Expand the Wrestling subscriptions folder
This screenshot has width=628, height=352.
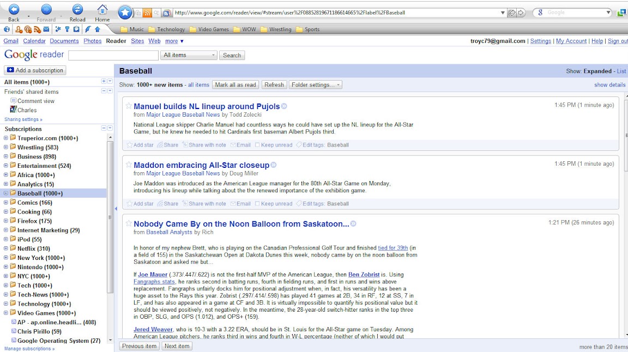5,147
